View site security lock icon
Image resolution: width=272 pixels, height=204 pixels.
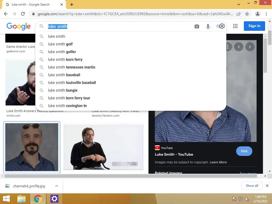coord(33,14)
